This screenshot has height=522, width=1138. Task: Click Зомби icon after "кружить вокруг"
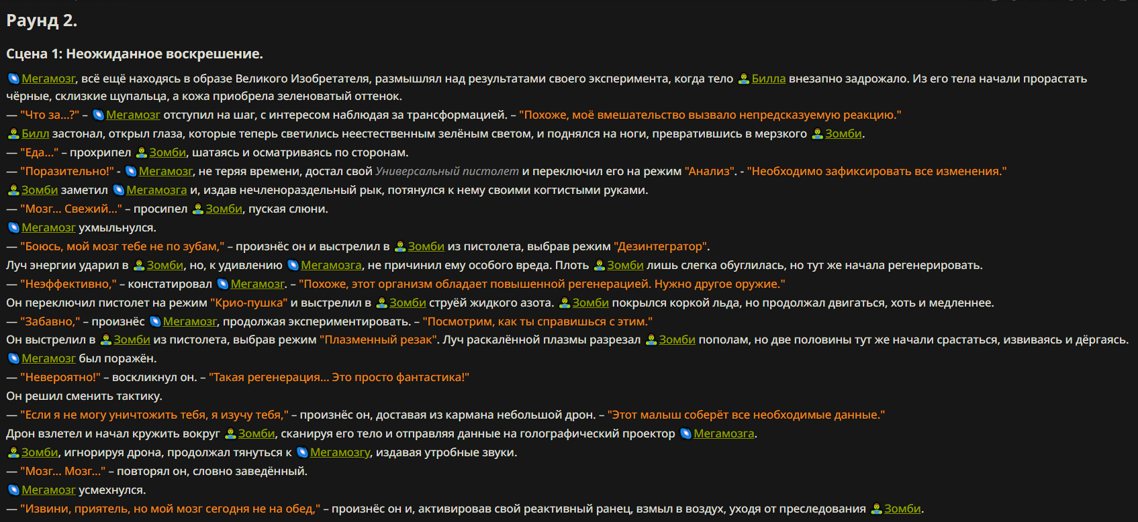click(x=230, y=433)
